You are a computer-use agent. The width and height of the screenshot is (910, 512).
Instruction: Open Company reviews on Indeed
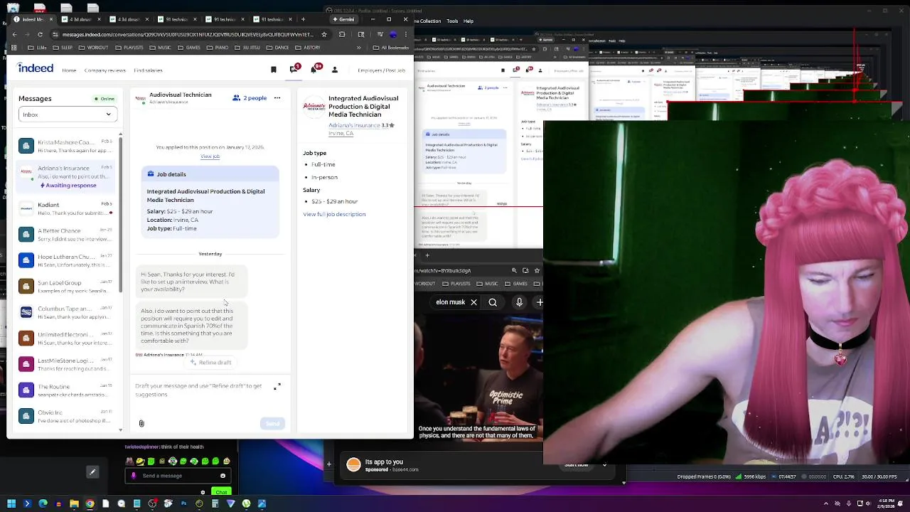[x=105, y=70]
